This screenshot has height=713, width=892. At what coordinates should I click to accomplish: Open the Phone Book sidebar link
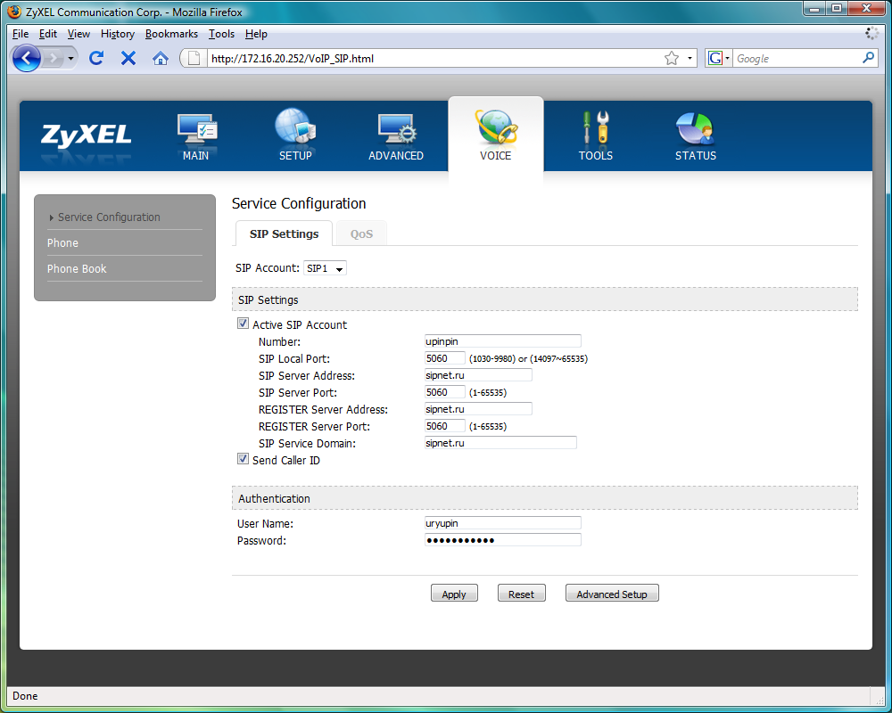(77, 268)
